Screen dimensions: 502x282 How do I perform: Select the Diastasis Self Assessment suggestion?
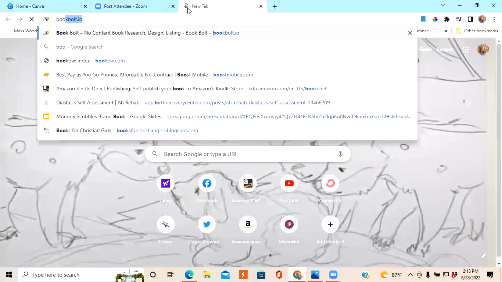click(x=227, y=102)
